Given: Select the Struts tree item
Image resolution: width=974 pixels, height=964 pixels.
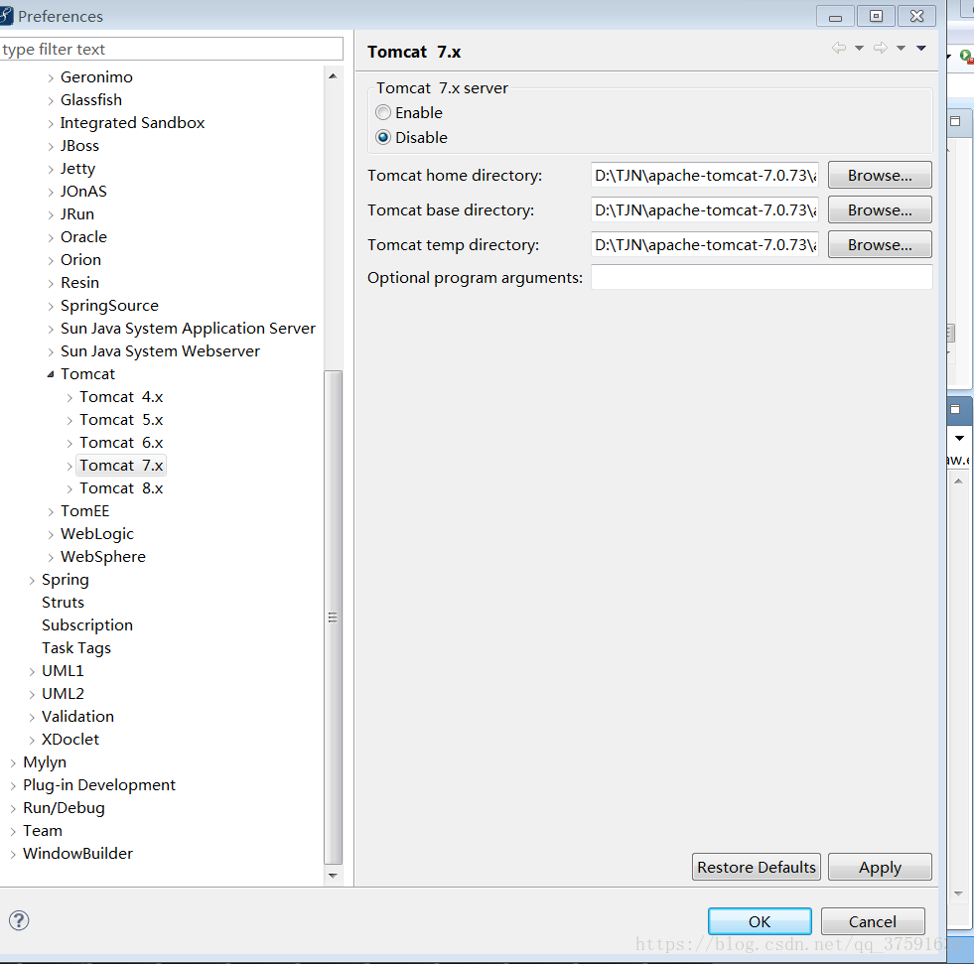Looking at the screenshot, I should click(x=63, y=603).
